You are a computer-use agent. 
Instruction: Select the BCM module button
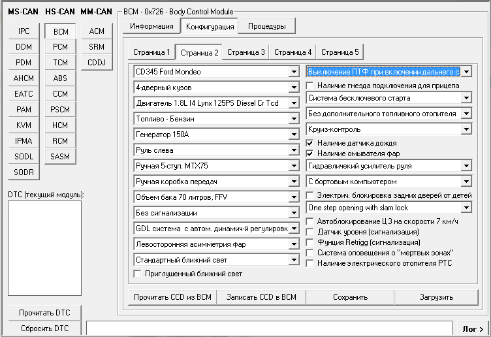[61, 31]
